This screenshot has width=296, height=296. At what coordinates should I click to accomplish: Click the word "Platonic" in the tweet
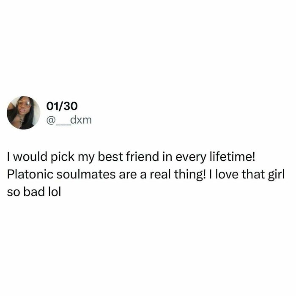pos(30,174)
